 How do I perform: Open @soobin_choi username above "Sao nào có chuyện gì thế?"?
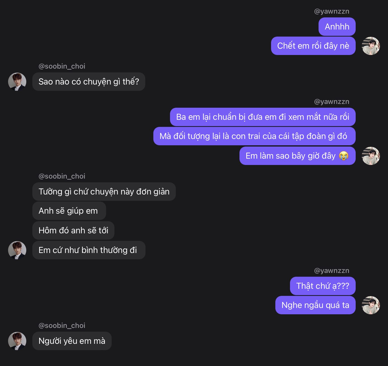click(62, 66)
